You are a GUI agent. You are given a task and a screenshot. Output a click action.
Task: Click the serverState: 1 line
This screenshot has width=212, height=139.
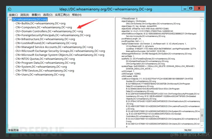pos(128,56)
